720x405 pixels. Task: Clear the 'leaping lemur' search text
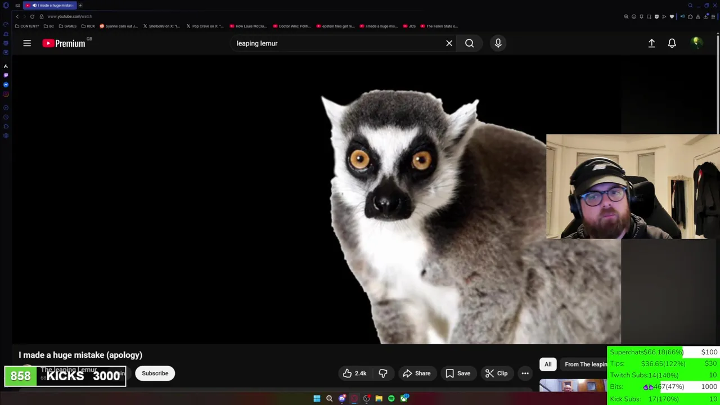point(449,43)
